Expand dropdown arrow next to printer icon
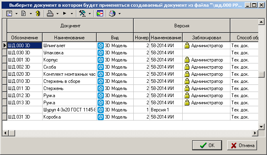267x155 pixels. click(x=57, y=13)
